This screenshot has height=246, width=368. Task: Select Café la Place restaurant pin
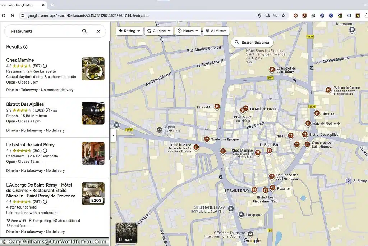tap(196, 147)
